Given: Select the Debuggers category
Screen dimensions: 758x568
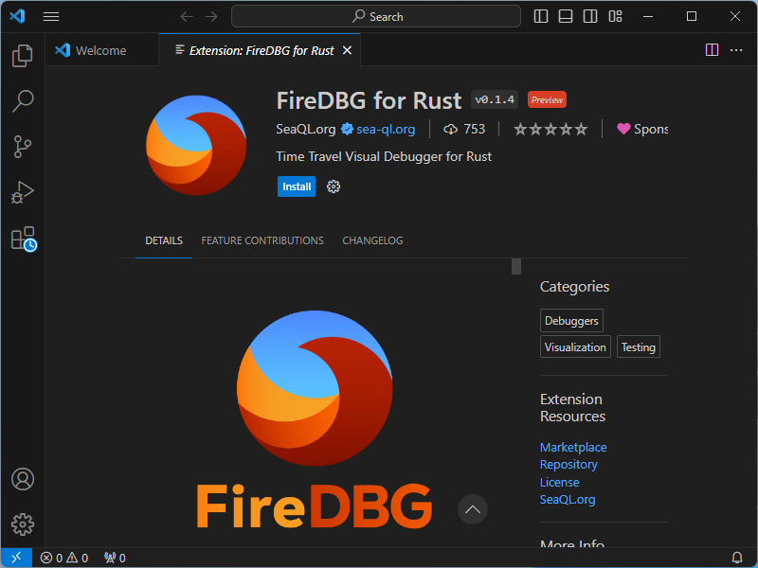Looking at the screenshot, I should [571, 321].
